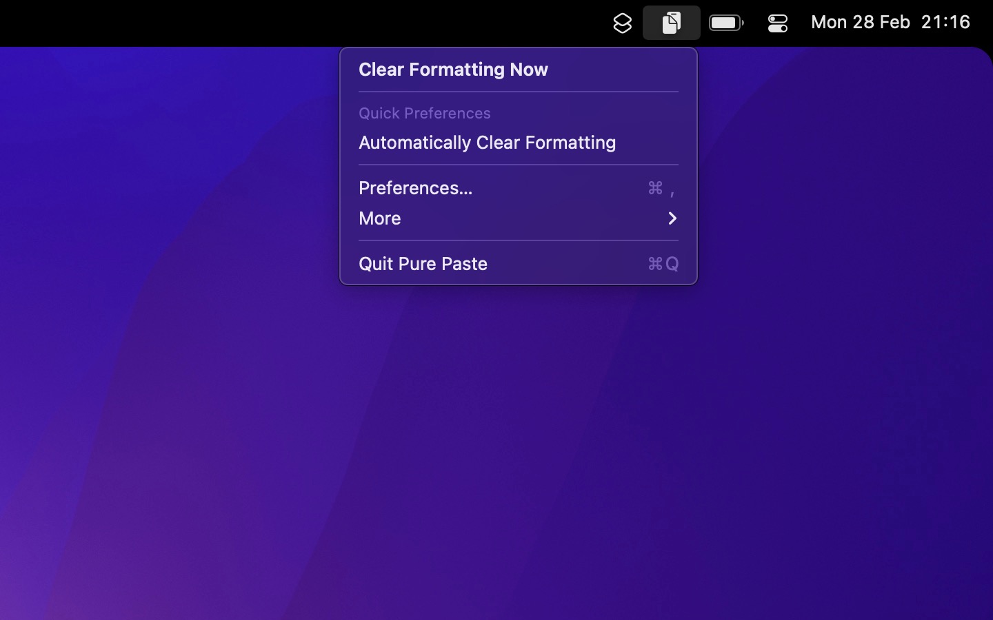Select Clear Formatting Now
The height and width of the screenshot is (620, 993).
[x=453, y=70]
